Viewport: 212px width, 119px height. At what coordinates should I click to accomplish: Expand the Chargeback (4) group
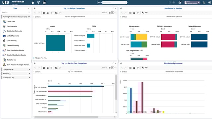pyautogui.click(x=16, y=69)
